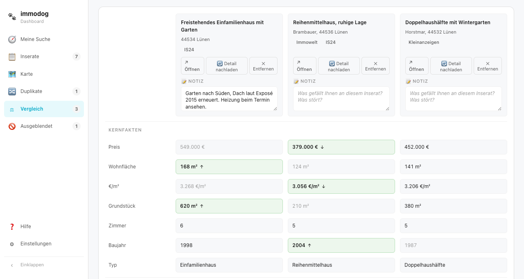This screenshot has width=524, height=279.
Task: Click the scales icon beside Vergleich
Action: [x=12, y=109]
